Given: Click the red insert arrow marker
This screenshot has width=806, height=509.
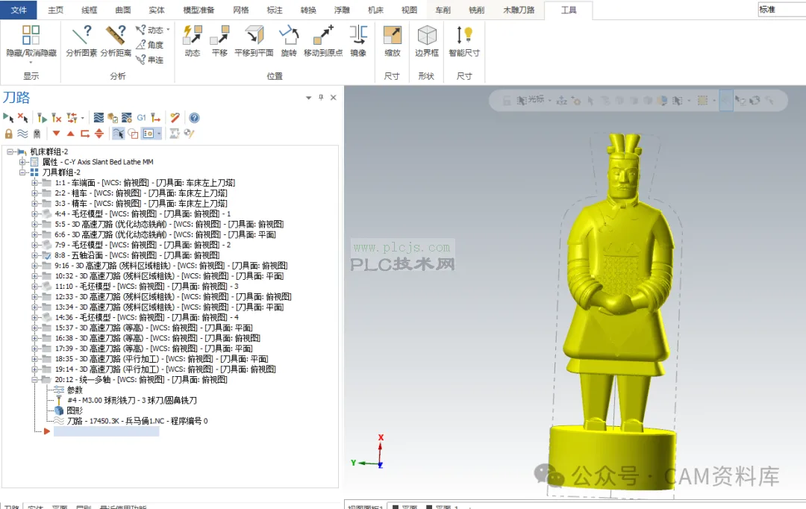Looking at the screenshot, I should (47, 431).
